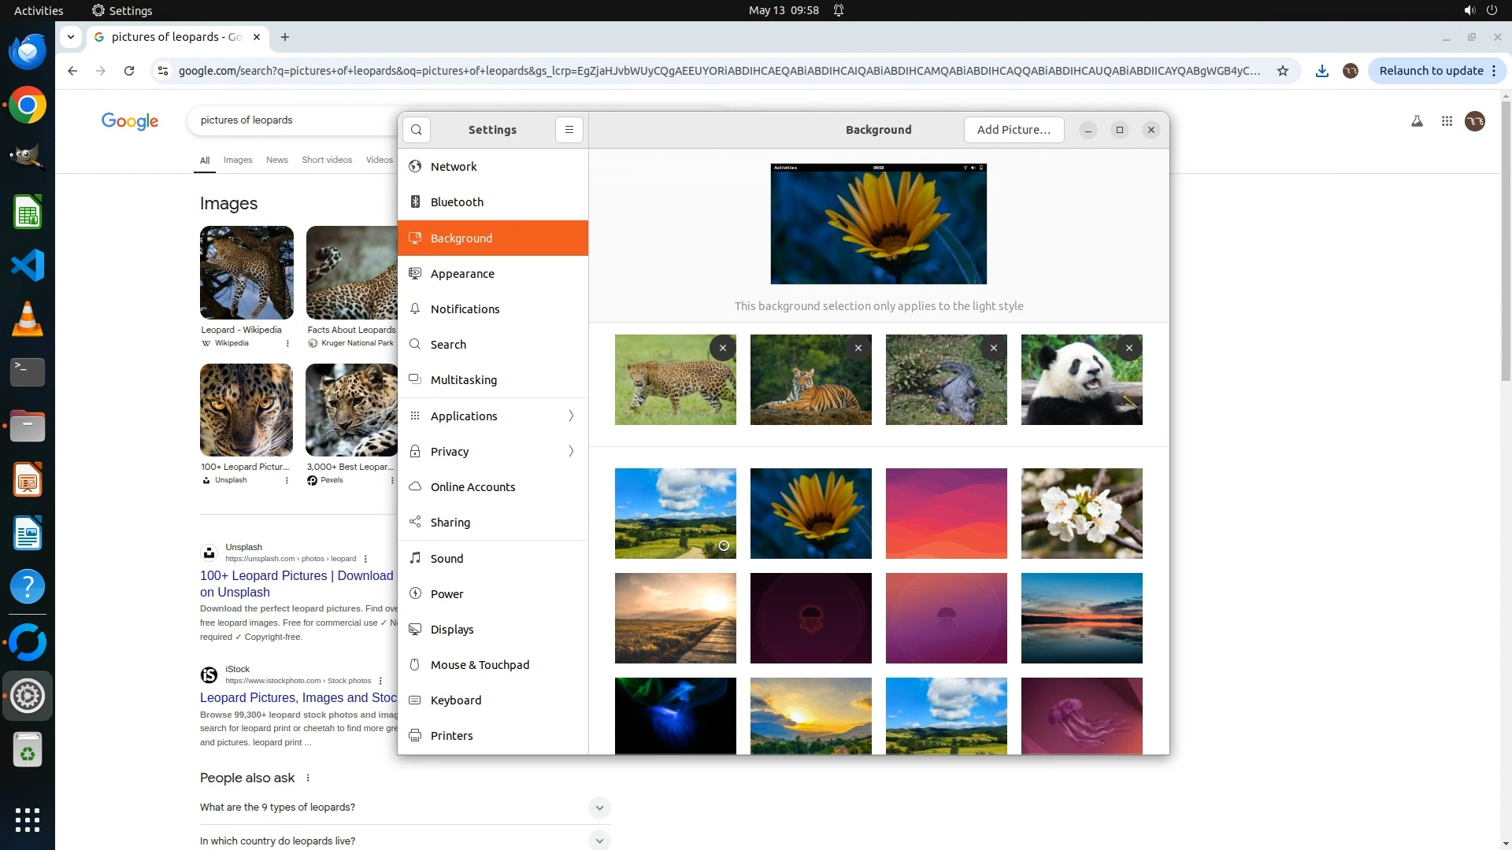Launch VLC from the dock
The width and height of the screenshot is (1512, 850).
point(28,319)
